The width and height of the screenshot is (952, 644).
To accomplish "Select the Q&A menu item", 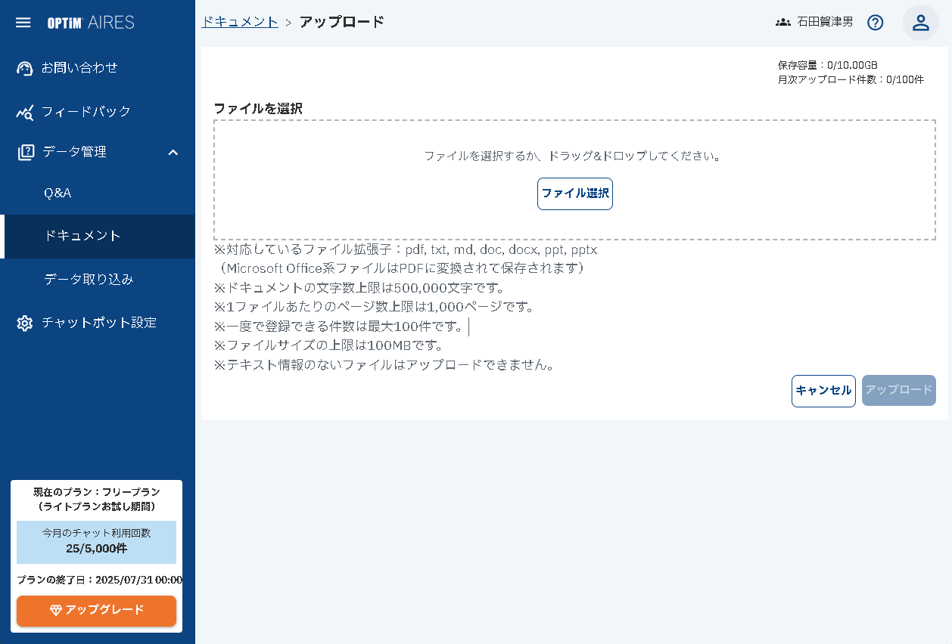I will 57,193.
